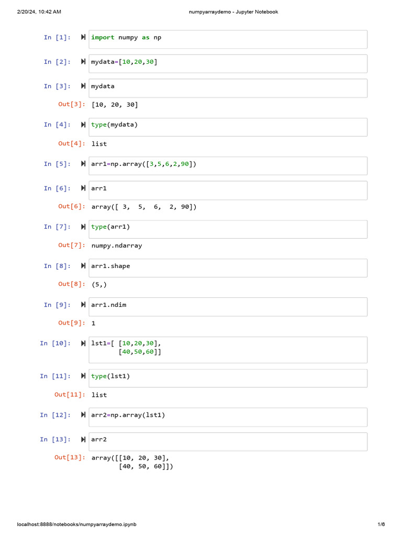Image resolution: width=402 pixels, height=536 pixels.
Task: Run cell In [8] using its run icon
Action: click(83, 266)
